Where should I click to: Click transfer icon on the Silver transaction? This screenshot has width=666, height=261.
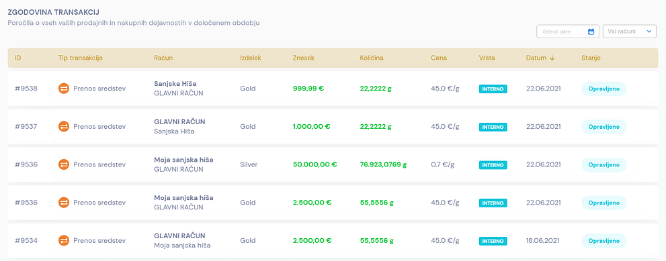63,164
